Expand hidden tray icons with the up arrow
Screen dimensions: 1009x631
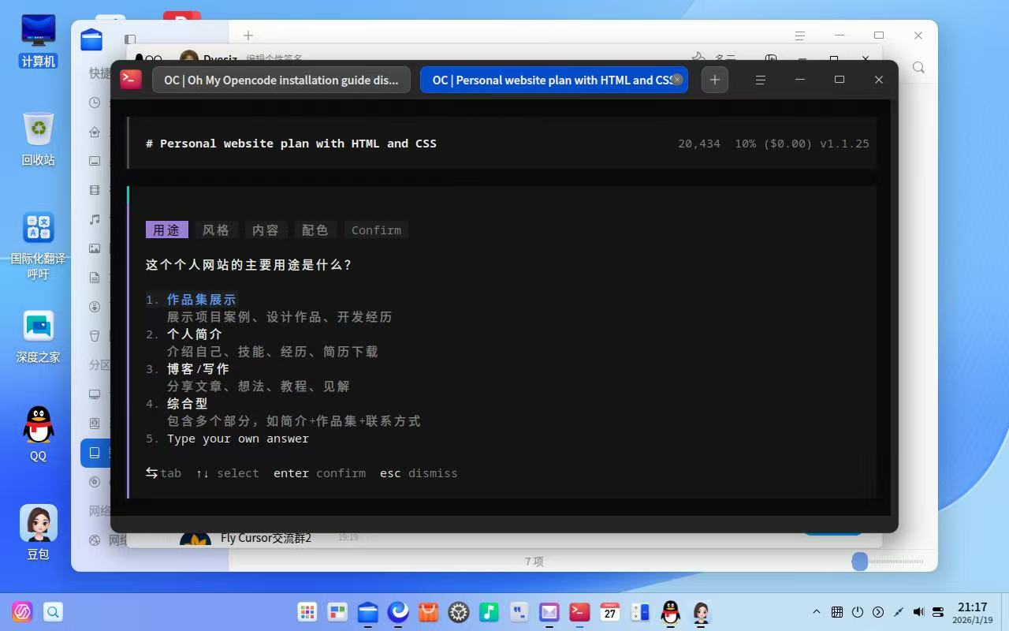816,612
